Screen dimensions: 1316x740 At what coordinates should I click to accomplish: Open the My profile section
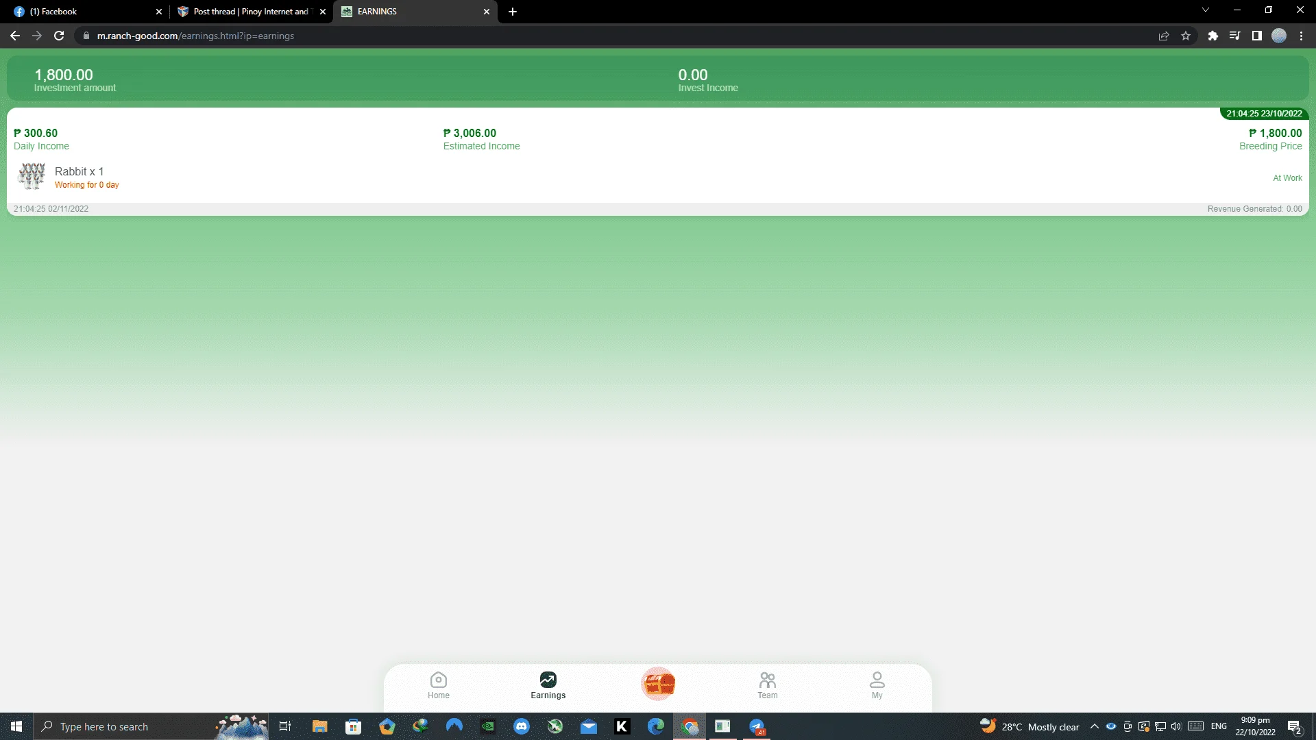(x=877, y=685)
